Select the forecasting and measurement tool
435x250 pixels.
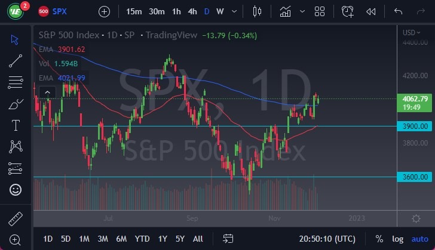(x=16, y=168)
